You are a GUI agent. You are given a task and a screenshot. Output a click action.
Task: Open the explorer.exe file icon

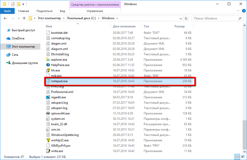pyautogui.click(x=48, y=60)
